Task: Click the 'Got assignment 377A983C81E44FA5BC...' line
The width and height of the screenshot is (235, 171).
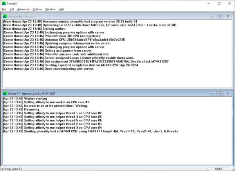Action: [x=86, y=61]
